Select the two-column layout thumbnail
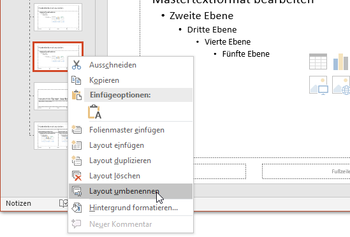350x237 pixels. [x=51, y=136]
